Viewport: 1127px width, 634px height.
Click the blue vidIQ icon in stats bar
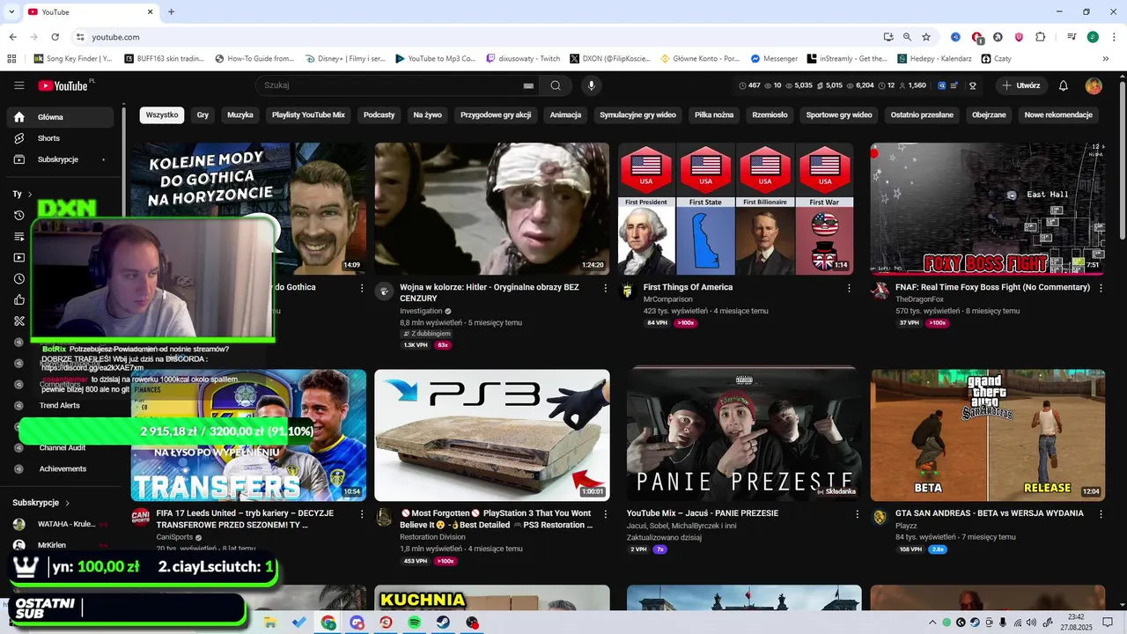[941, 85]
